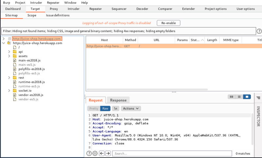The image size is (262, 158).
Task: Switch to the Dashboard tab
Action: (13, 9)
